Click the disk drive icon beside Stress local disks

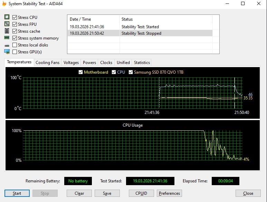tap(7, 45)
